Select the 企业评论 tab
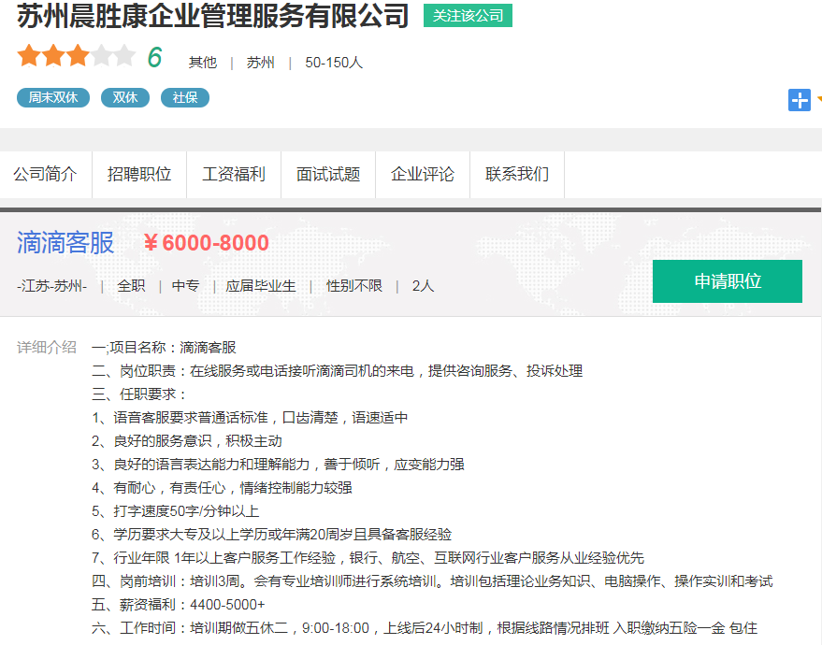The width and height of the screenshot is (822, 645). [423, 175]
